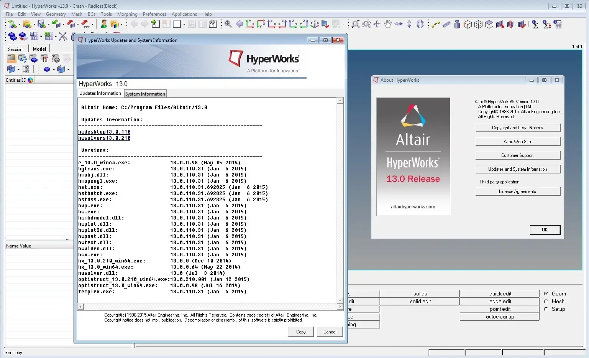Click the Copy button in Updates dialog
Screen dimensions: 589x358
301,332
